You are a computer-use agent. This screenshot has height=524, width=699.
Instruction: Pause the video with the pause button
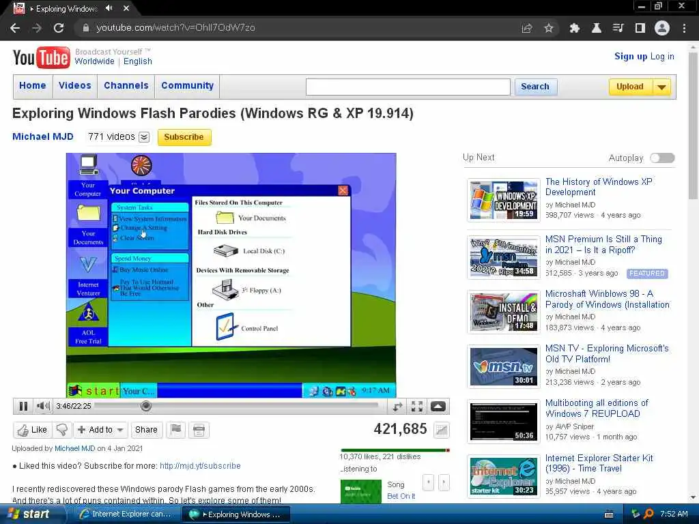coord(23,406)
